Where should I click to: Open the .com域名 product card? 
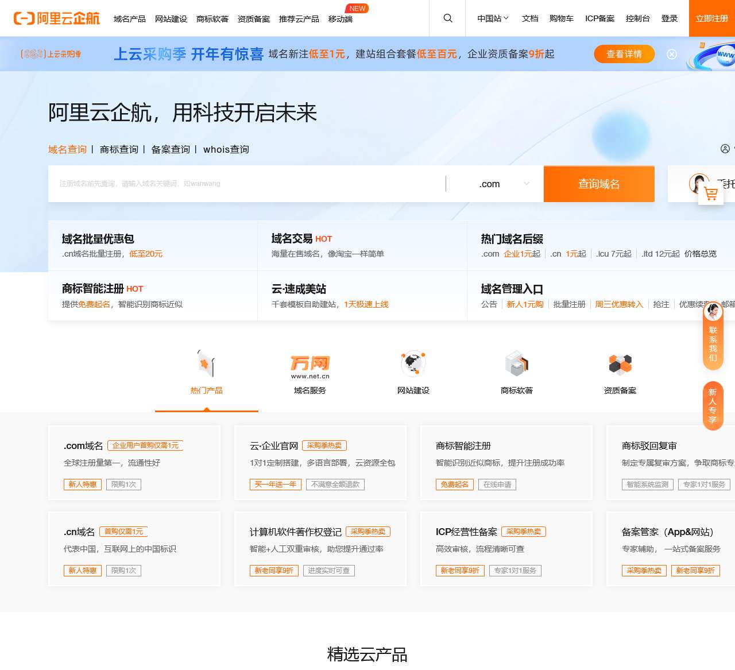pos(134,463)
